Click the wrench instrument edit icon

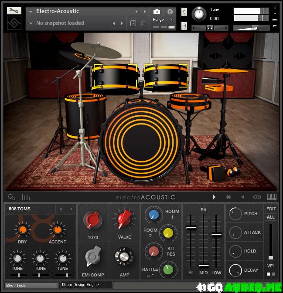[14, 10]
